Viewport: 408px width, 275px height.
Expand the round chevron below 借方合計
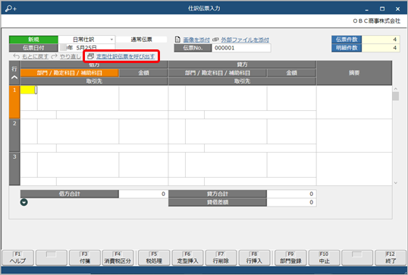point(24,202)
